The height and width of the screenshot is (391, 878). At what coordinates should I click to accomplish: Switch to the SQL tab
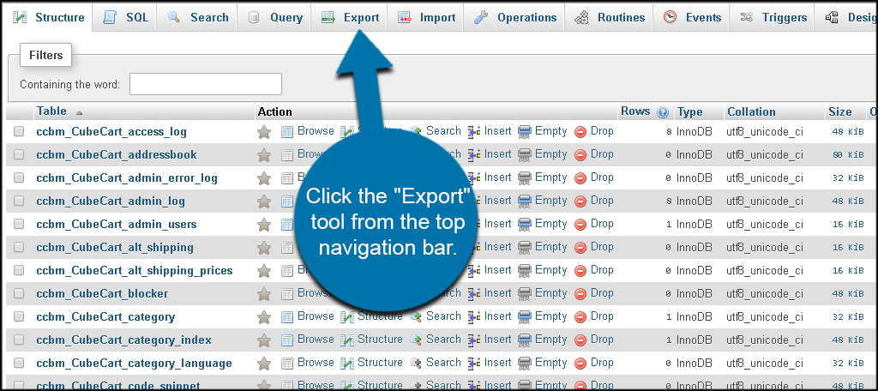pos(125,17)
